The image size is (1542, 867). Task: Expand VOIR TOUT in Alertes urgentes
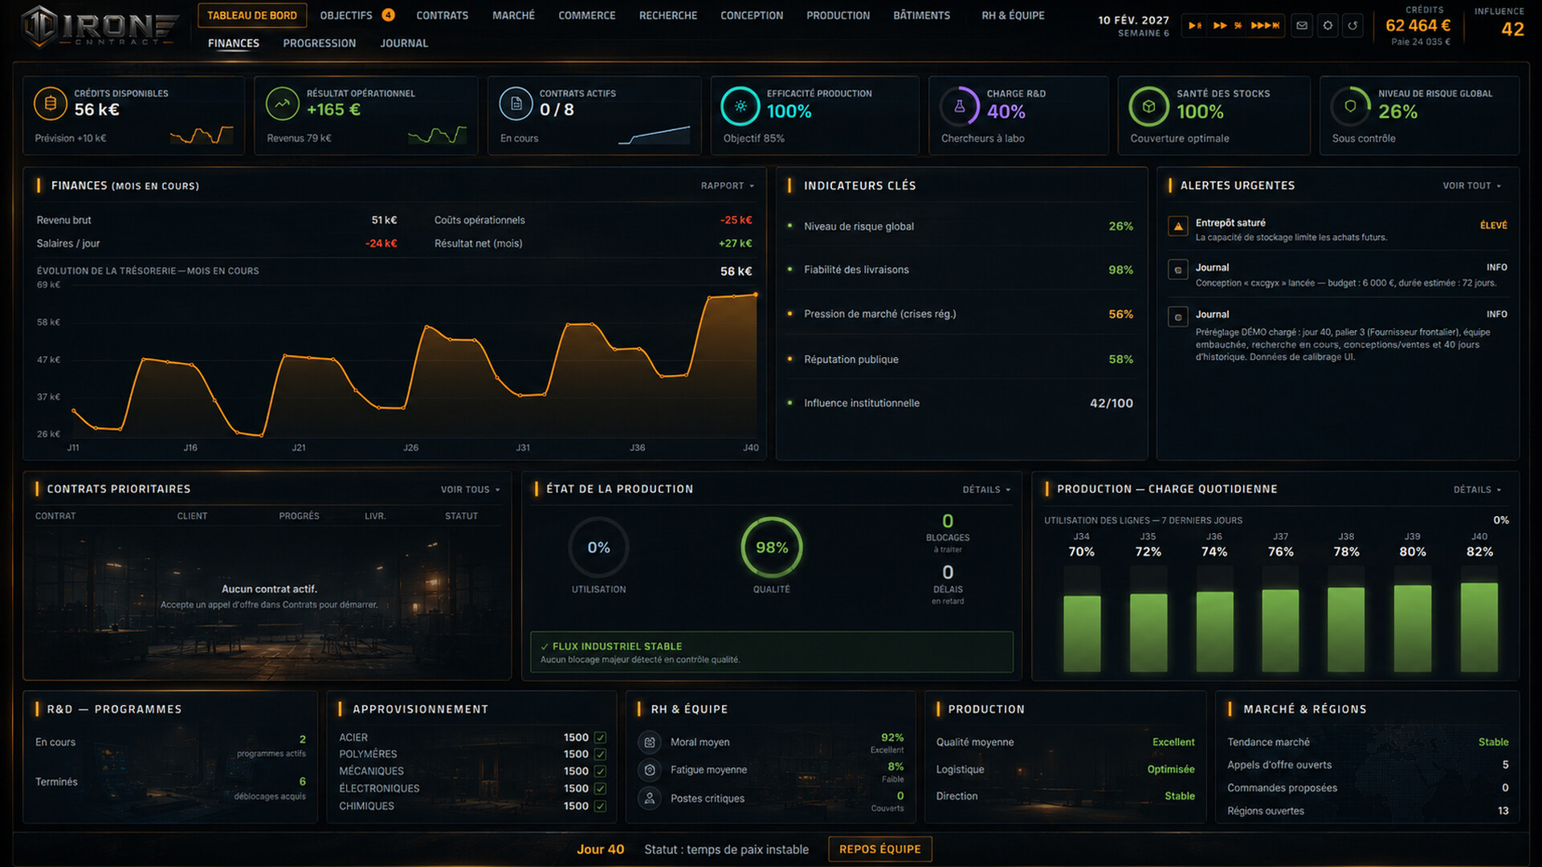1471,186
